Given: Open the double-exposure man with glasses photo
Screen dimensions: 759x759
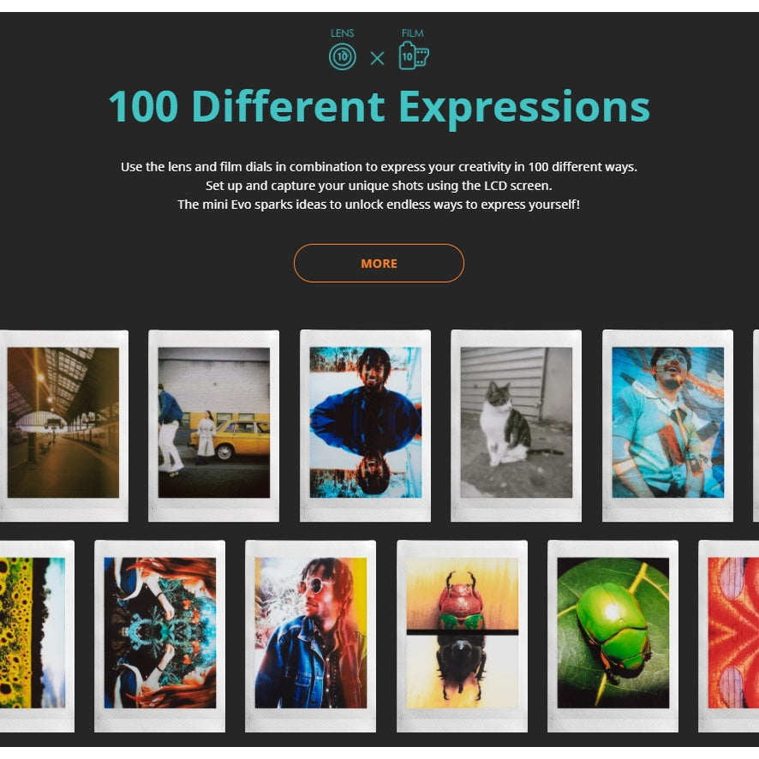Looking at the screenshot, I should 667,426.
